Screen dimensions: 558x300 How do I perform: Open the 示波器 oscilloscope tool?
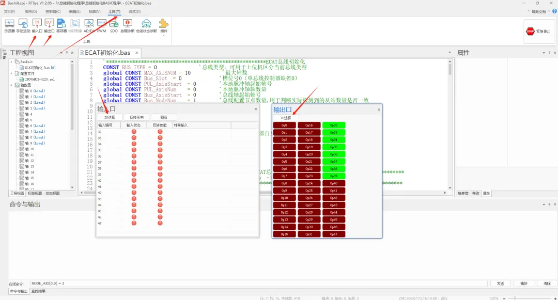tap(9, 26)
